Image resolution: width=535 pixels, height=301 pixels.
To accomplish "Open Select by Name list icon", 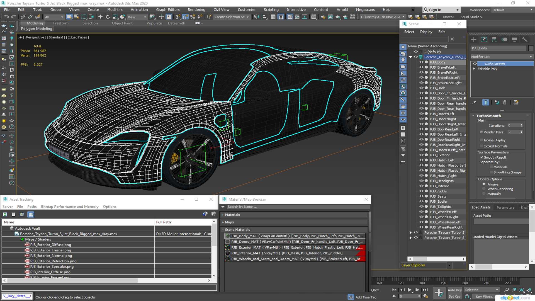I will click(x=76, y=17).
